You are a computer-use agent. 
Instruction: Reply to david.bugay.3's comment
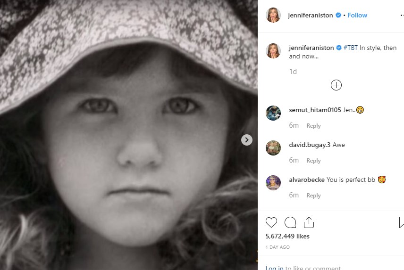[313, 161]
